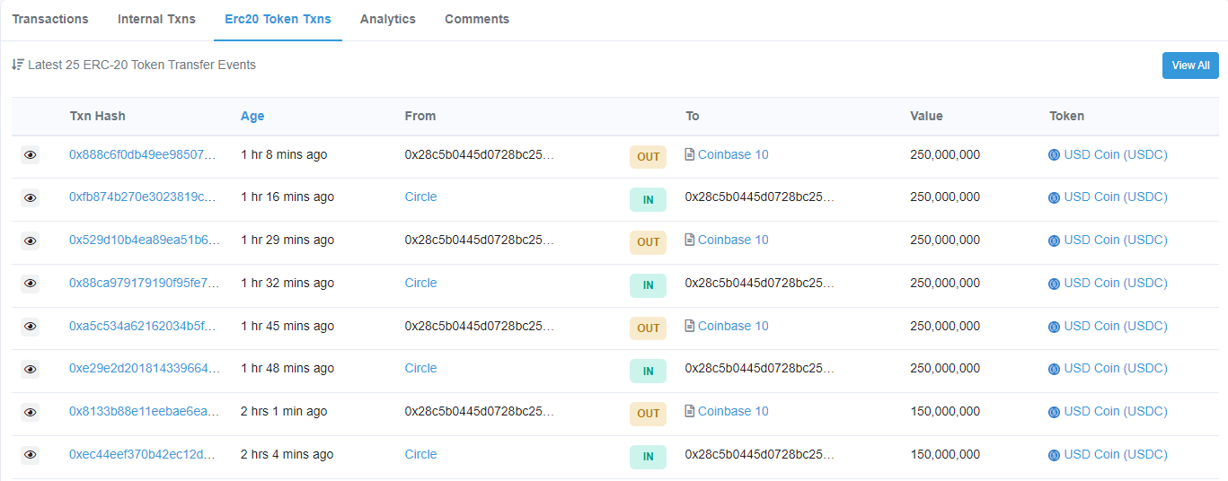Viewport: 1228px width, 481px height.
Task: Click USDC coin icon in 1 hr 29 mins row
Action: pyautogui.click(x=1055, y=240)
